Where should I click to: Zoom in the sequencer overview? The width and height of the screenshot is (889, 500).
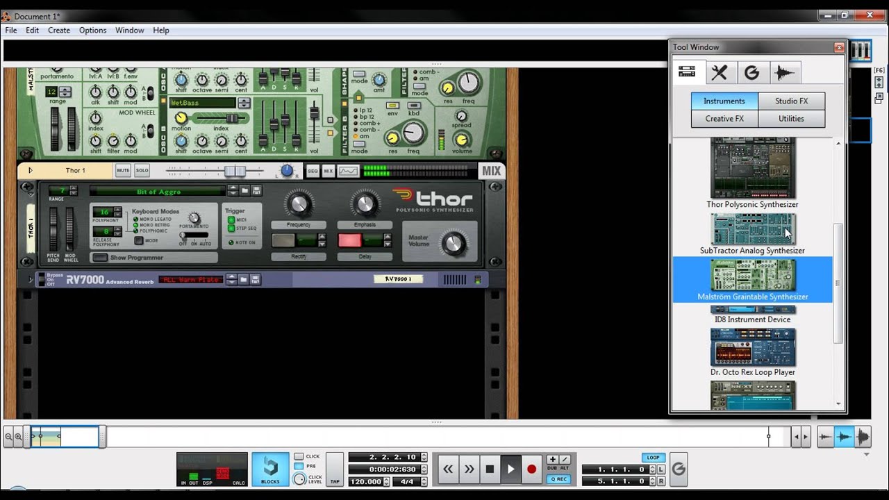coord(18,437)
